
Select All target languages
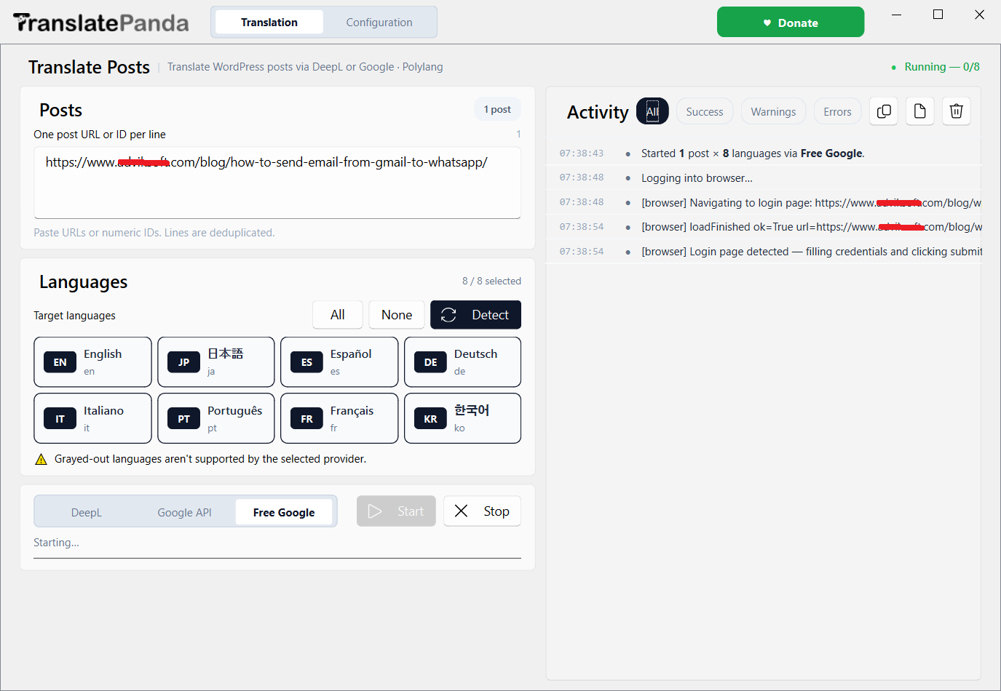pos(338,315)
